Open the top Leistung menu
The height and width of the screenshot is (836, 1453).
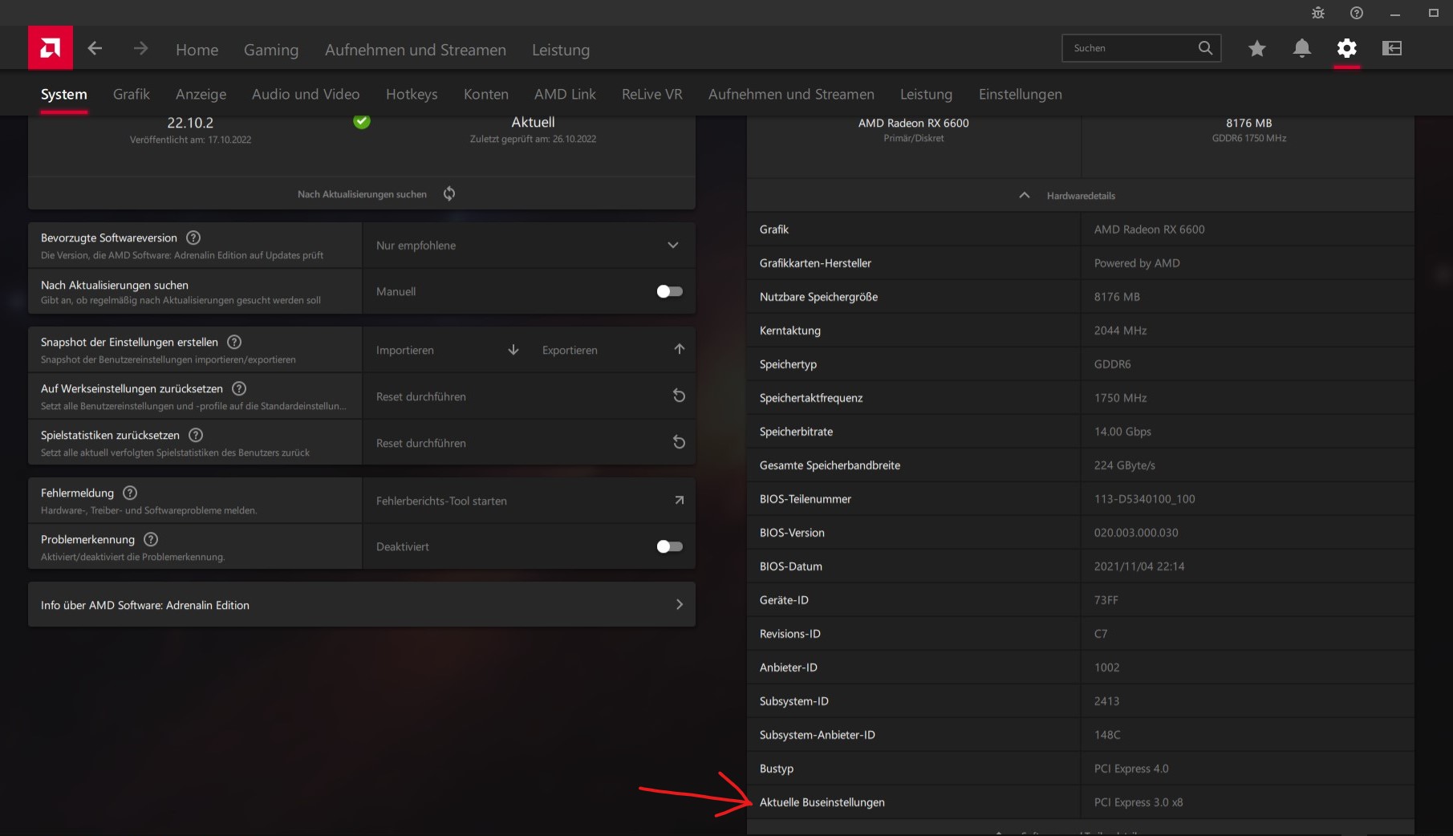pyautogui.click(x=561, y=50)
